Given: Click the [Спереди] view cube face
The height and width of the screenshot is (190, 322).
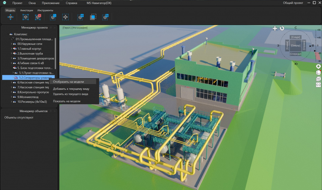Looking at the screenshot, I should [296, 54].
